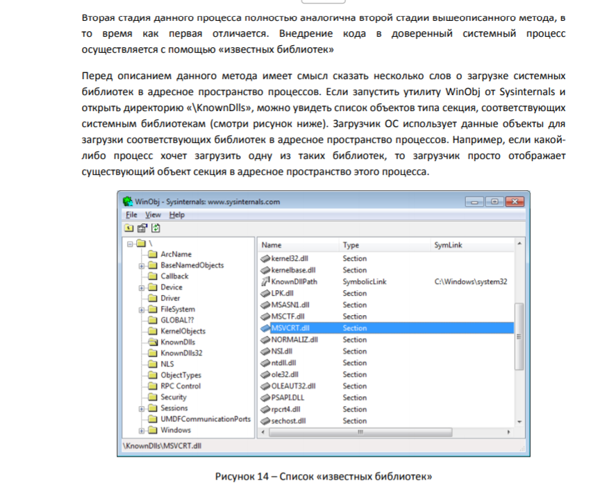Viewport: 607px width, 490px height.
Task: Click the OLEAUT32.dll section icon
Action: pyautogui.click(x=265, y=386)
